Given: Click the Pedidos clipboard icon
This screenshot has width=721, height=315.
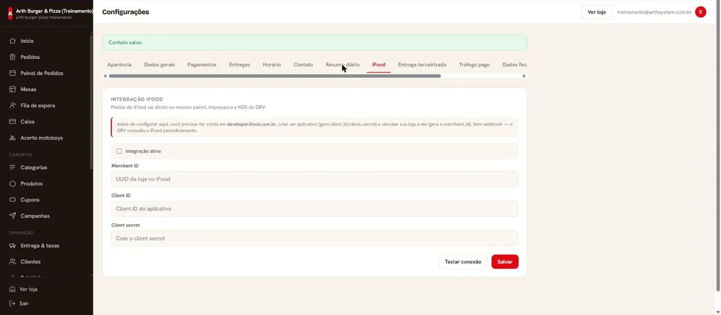Looking at the screenshot, I should tap(12, 57).
